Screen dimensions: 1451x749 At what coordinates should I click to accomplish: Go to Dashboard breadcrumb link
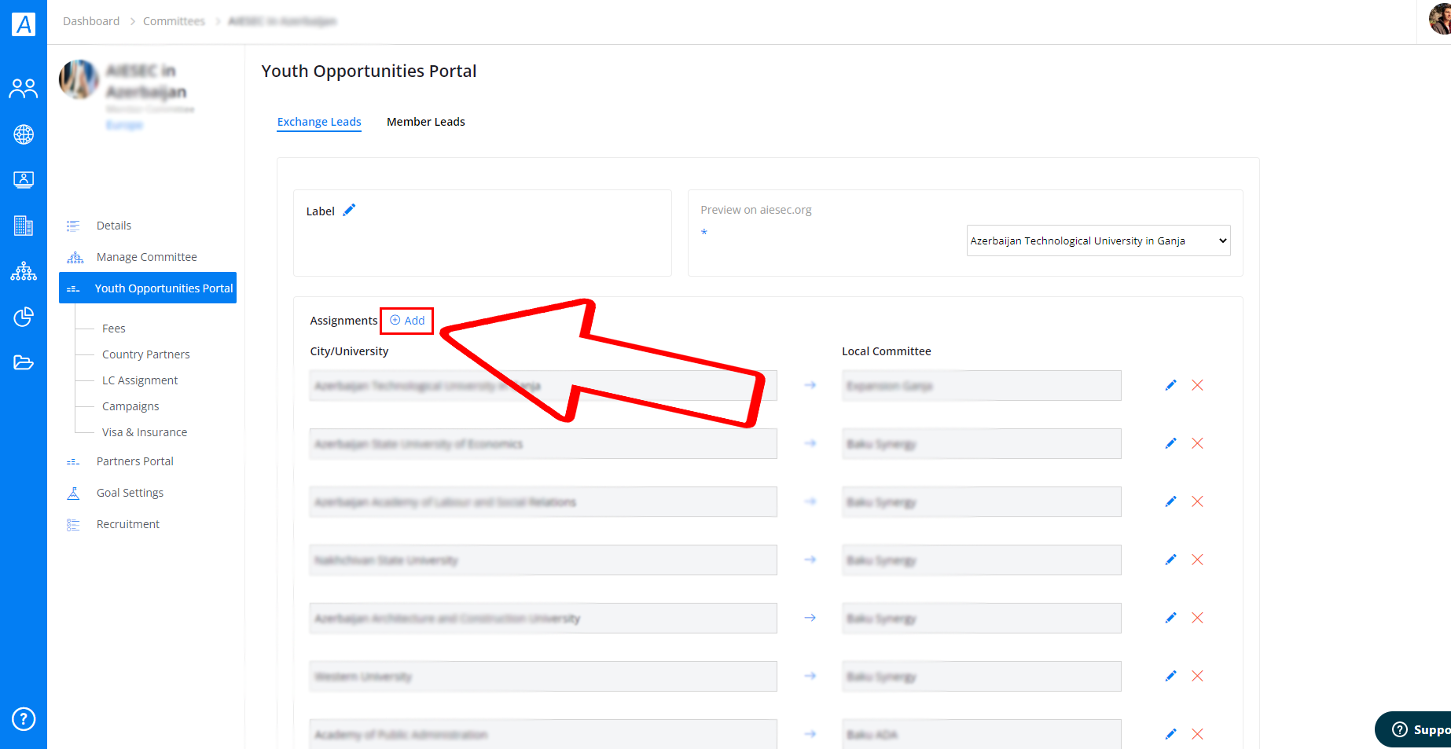pos(91,21)
